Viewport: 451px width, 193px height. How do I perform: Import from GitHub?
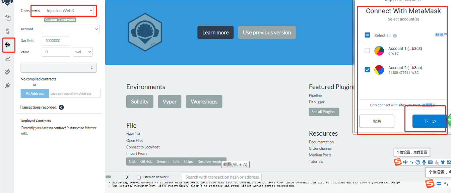146,162
